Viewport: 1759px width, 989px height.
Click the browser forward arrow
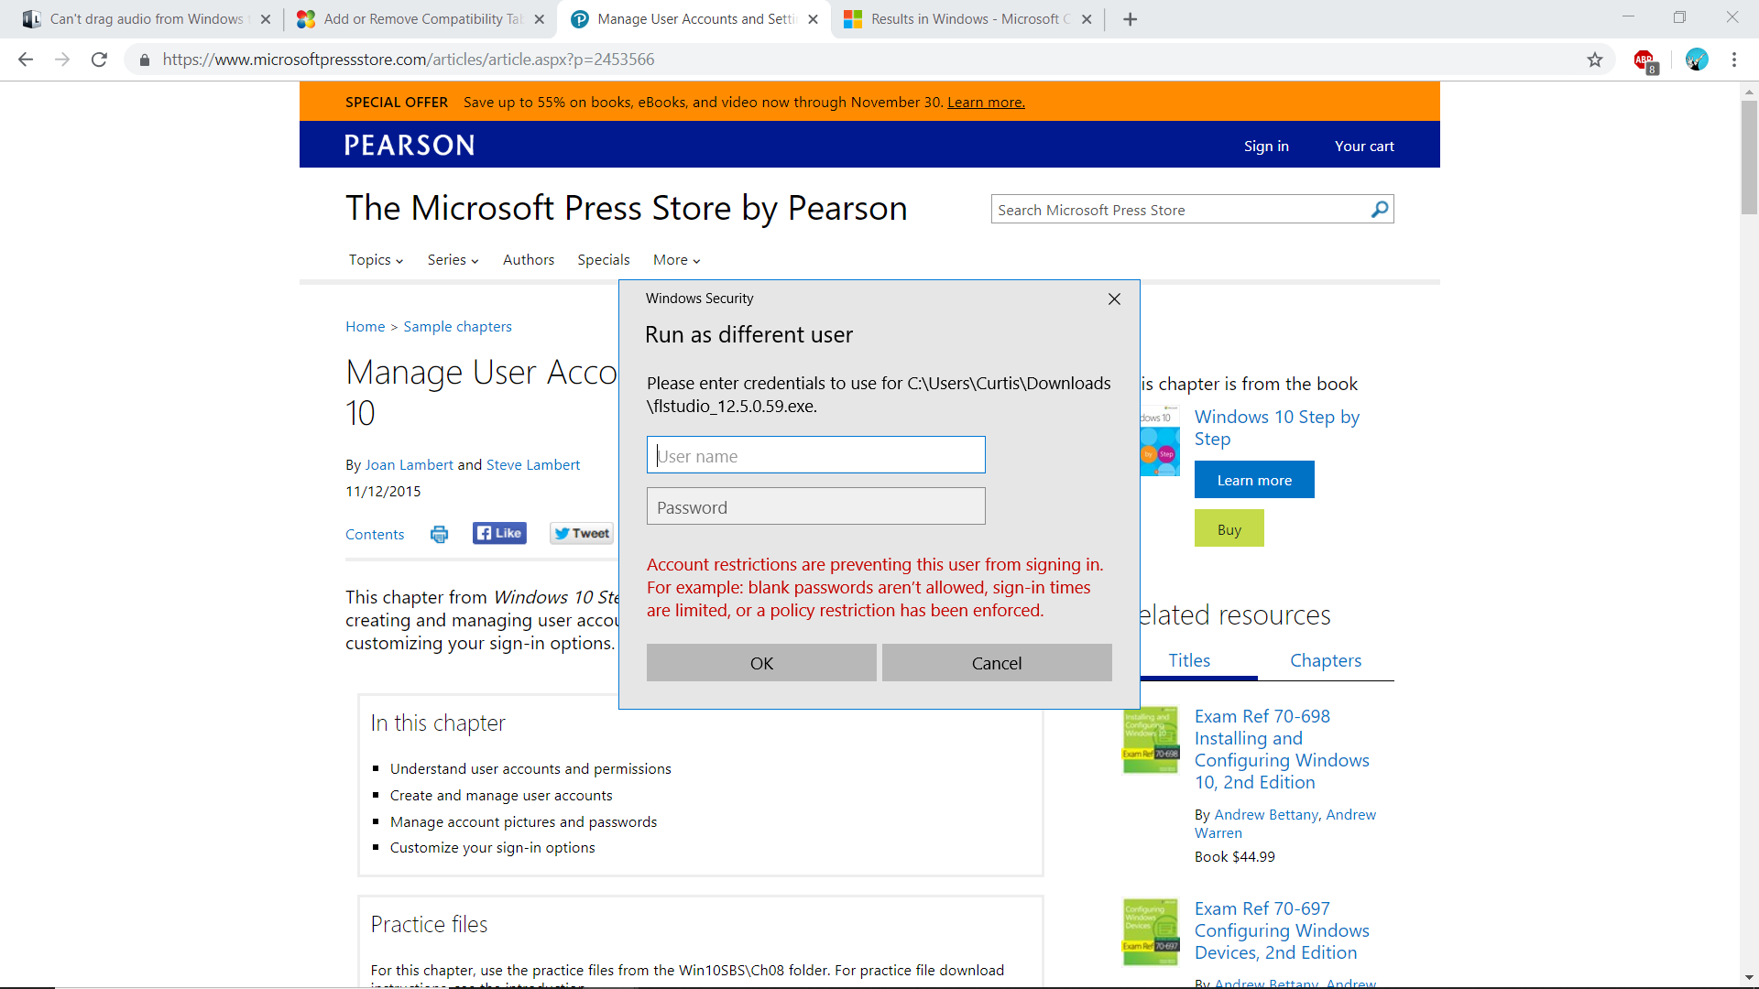coord(62,60)
